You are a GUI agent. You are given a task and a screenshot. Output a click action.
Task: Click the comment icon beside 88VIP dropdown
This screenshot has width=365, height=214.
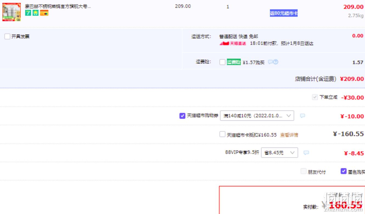306,153
